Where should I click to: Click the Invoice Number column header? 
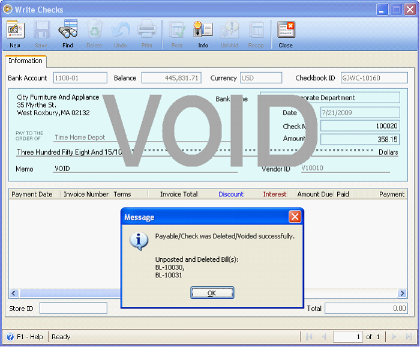pos(86,195)
